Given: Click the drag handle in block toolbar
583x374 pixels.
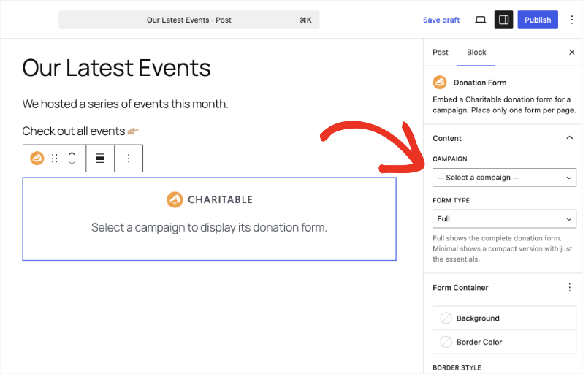Looking at the screenshot, I should tap(54, 159).
